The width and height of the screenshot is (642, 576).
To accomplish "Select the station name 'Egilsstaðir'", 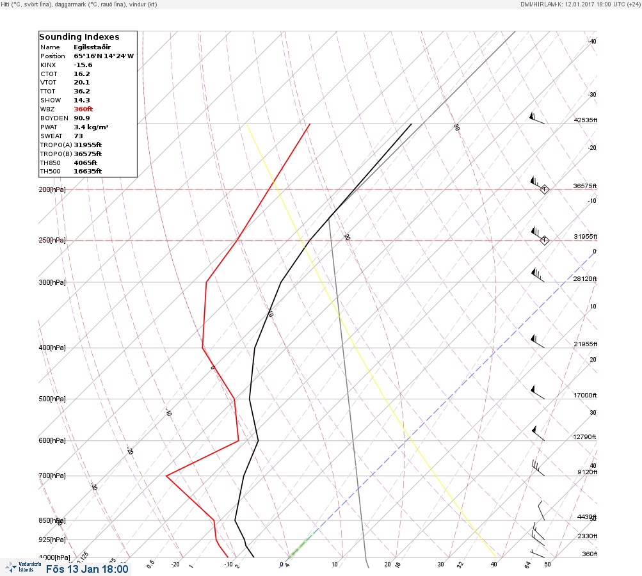I will tap(92, 47).
